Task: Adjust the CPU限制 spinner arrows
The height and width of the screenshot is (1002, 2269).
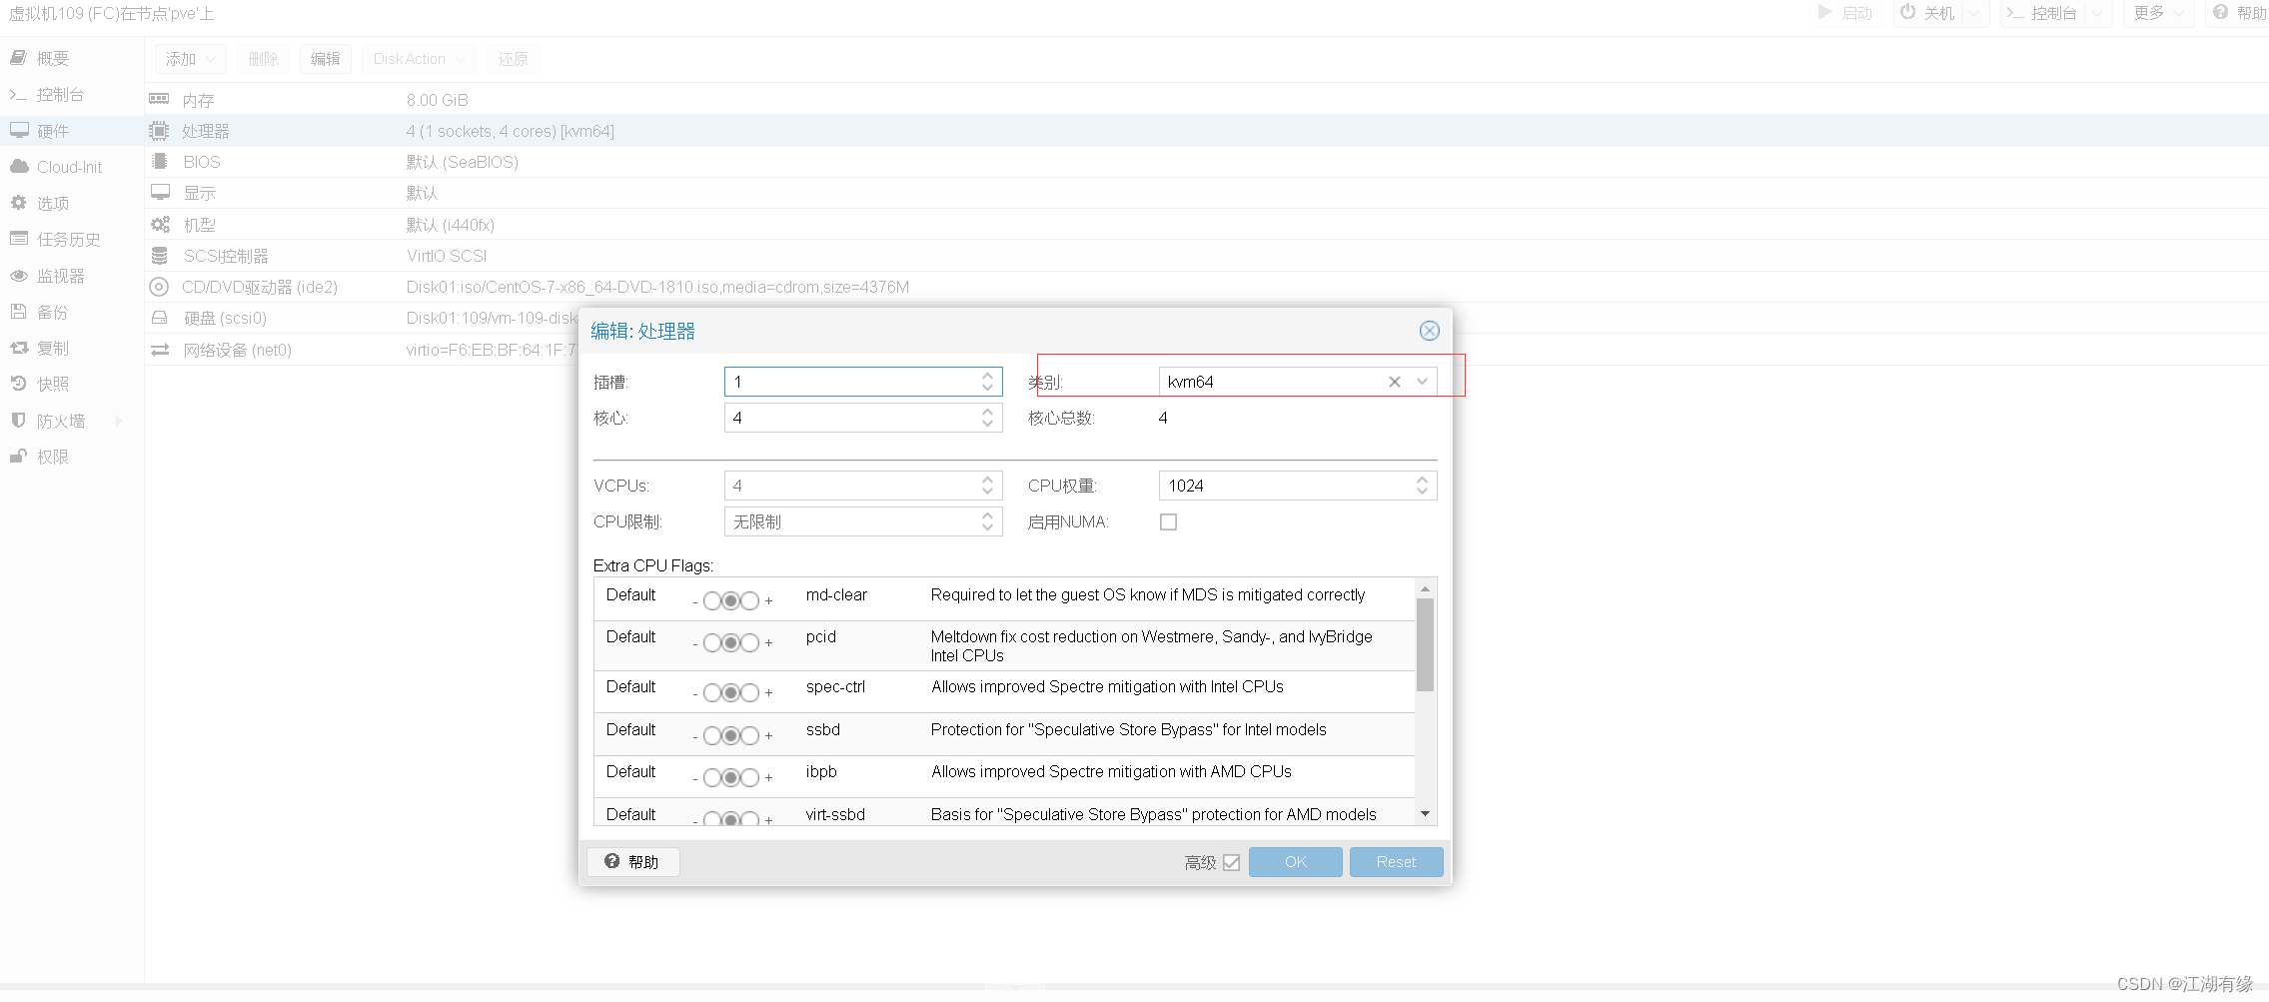Action: 987,521
